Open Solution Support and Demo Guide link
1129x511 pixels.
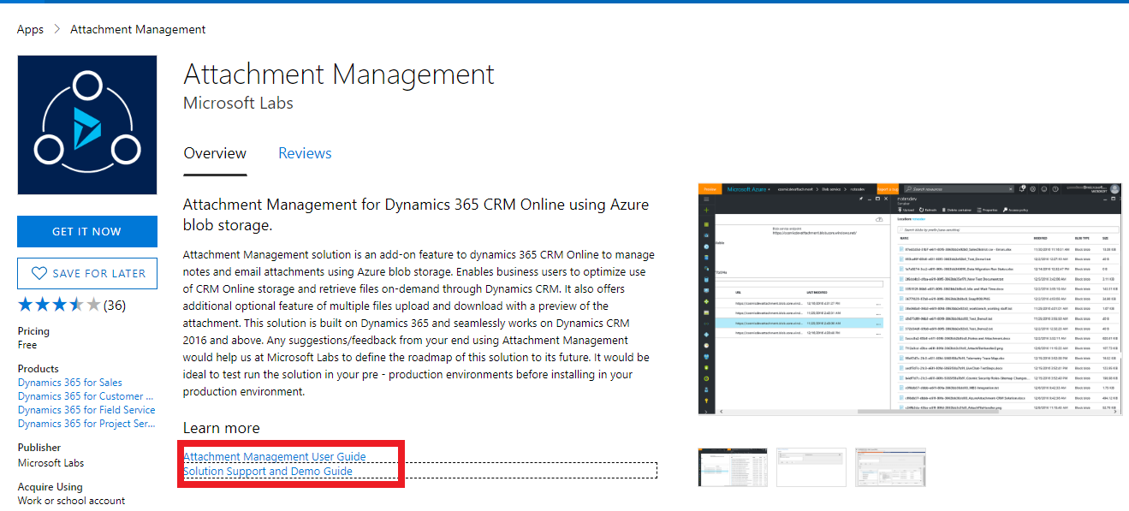pyautogui.click(x=268, y=471)
